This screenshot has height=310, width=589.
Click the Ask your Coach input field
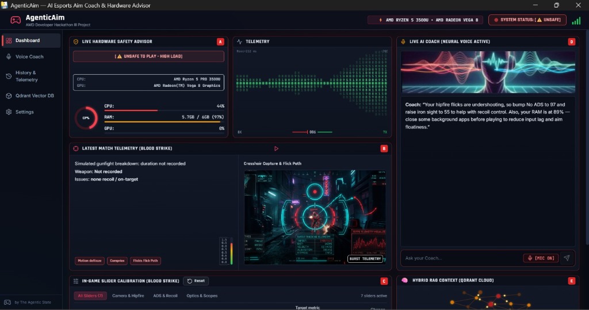tap(461, 258)
